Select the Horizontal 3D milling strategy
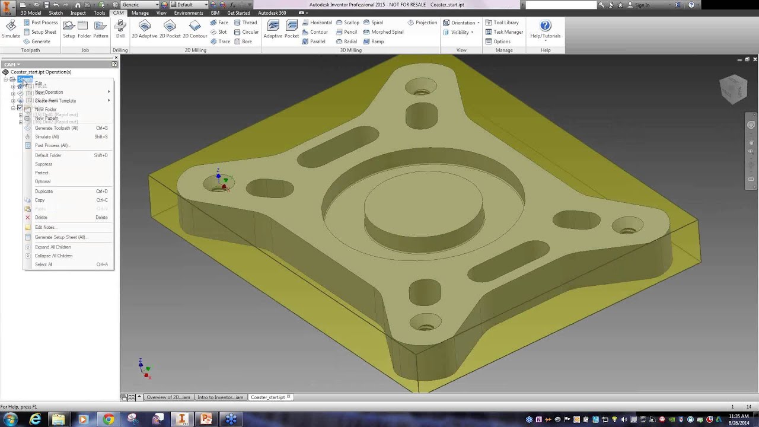Viewport: 759px width, 427px height. click(x=317, y=23)
